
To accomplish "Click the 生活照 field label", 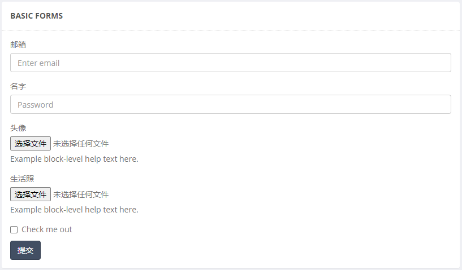I will pyautogui.click(x=22, y=179).
